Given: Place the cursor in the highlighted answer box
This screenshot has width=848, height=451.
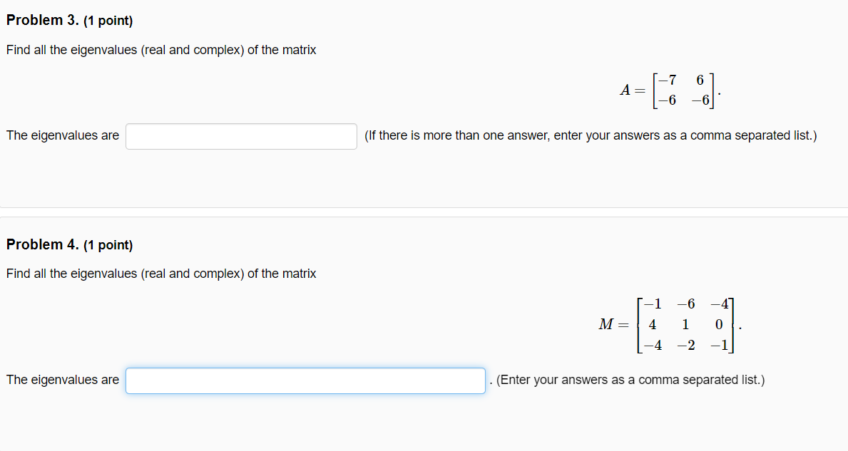Looking at the screenshot, I should (305, 380).
